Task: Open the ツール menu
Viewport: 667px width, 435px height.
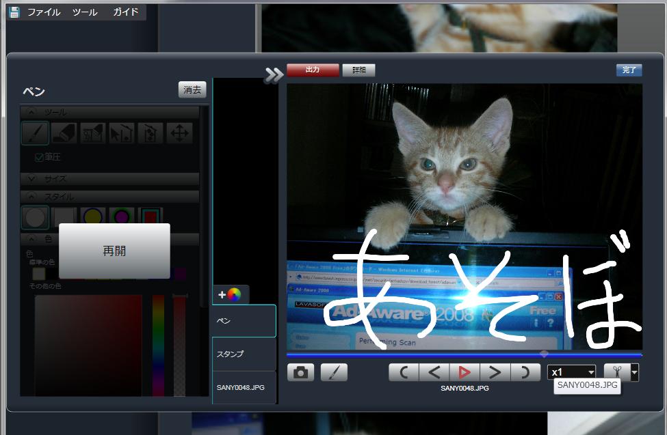Action: (x=85, y=12)
